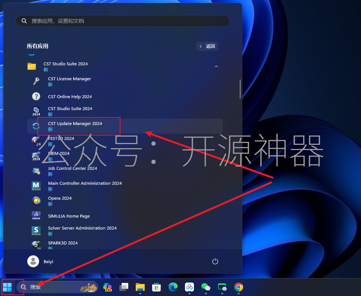Click the CST Update Manager refresh icon

tap(36, 126)
